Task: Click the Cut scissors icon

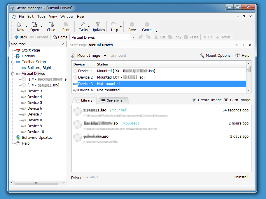Action: pos(156,37)
